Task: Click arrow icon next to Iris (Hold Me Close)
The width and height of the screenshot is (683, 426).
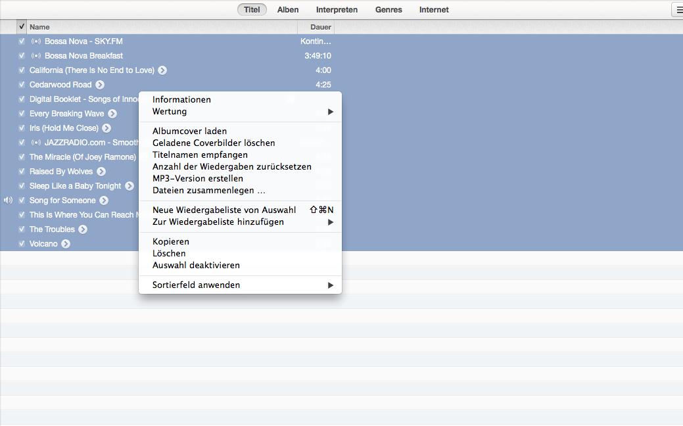Action: (x=106, y=128)
